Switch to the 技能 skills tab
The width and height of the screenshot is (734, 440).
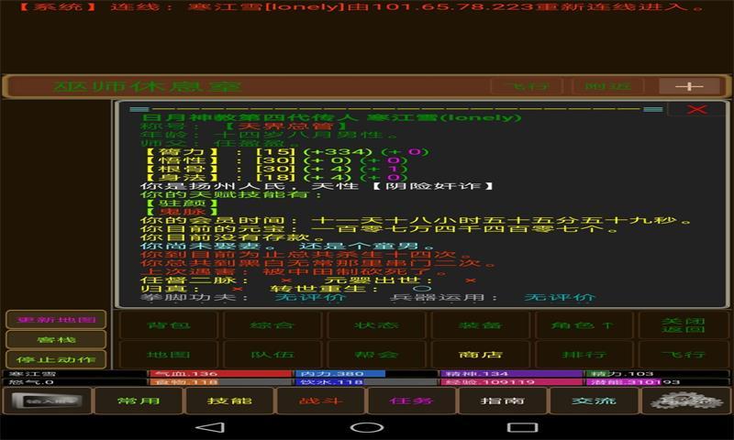[229, 401]
